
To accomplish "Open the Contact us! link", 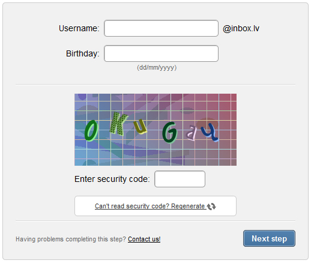I will pos(144,239).
